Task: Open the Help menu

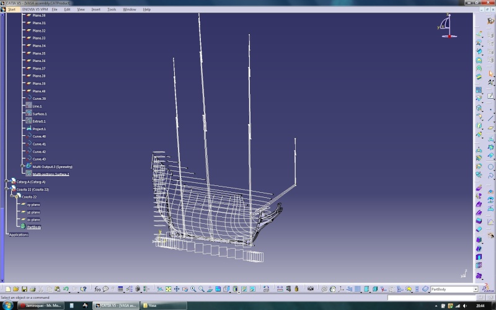Action: tap(147, 9)
